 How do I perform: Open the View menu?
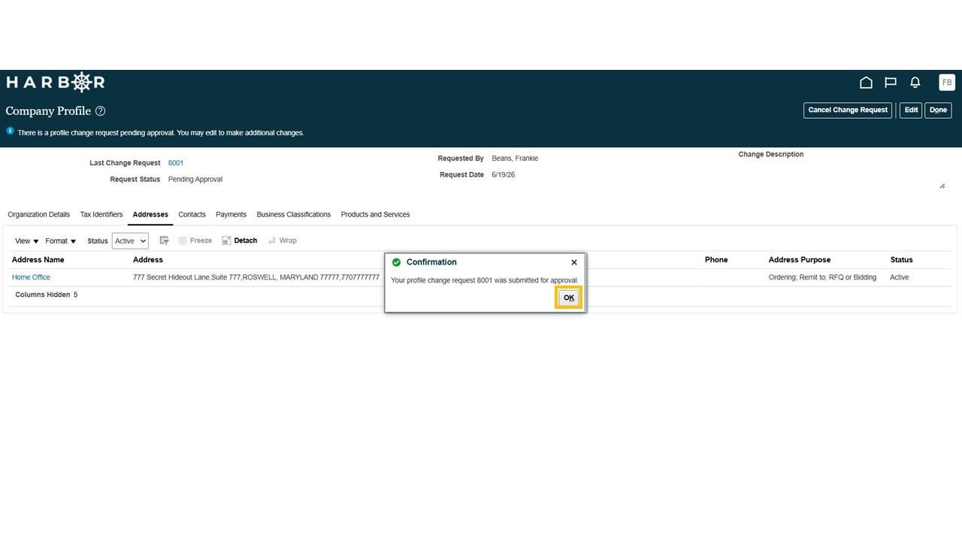click(x=27, y=241)
